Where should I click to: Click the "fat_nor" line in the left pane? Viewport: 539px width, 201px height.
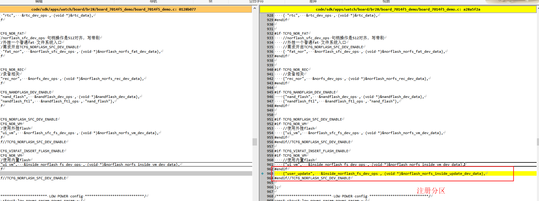pyautogui.click(x=81, y=52)
